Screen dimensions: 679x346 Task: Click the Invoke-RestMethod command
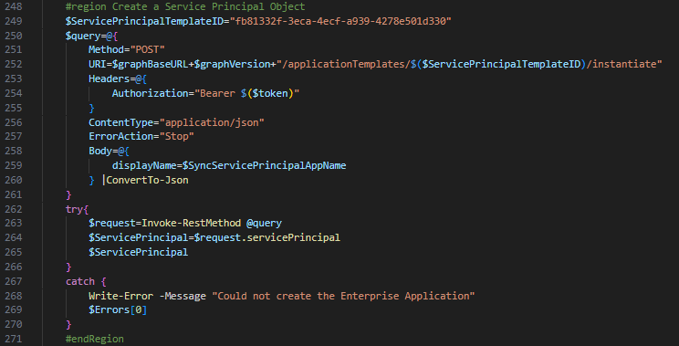[x=192, y=223]
